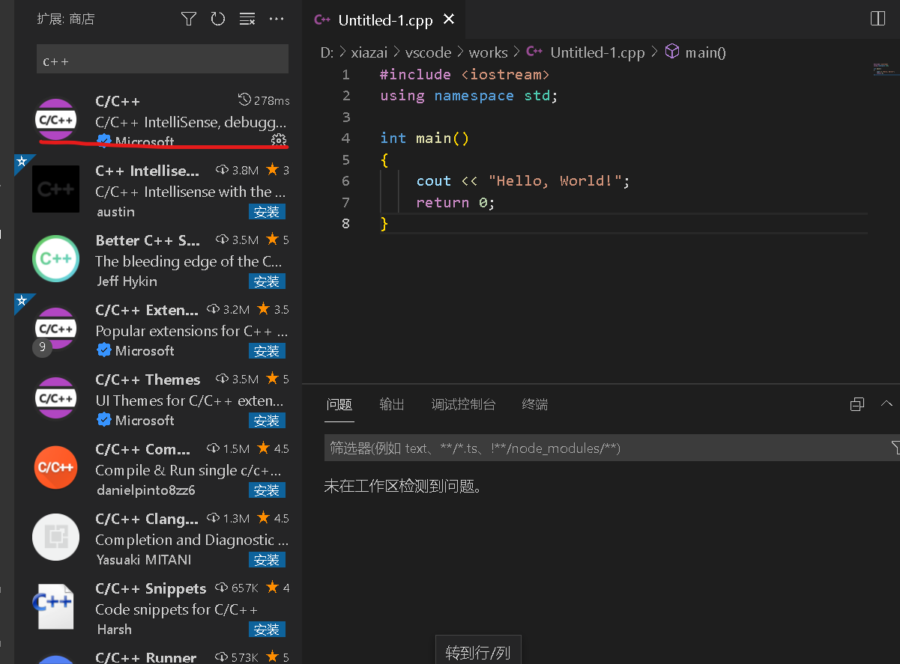Click the Yasuaki MITANI publisher name
The width and height of the screenshot is (900, 664).
144,560
